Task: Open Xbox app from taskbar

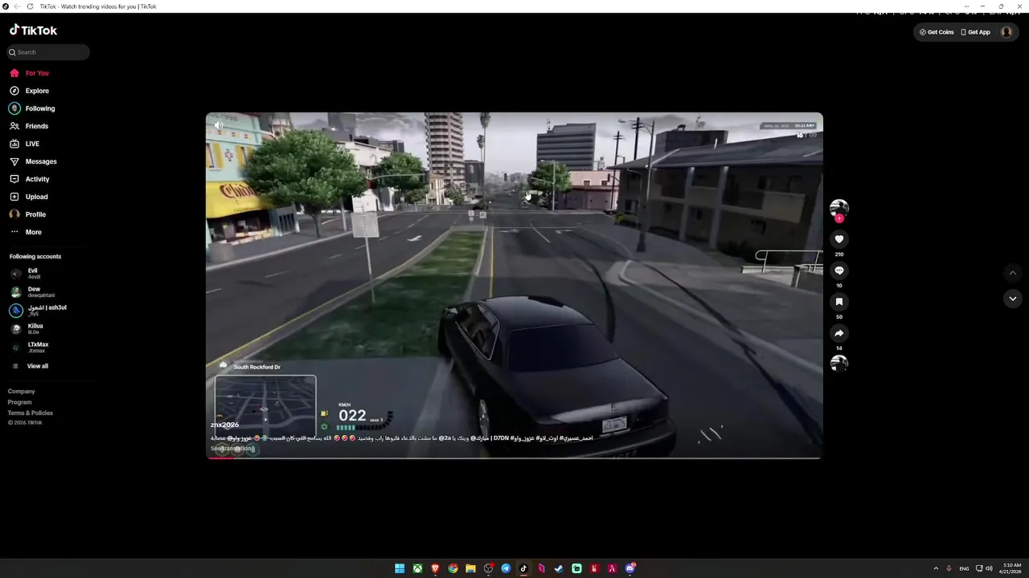Action: click(417, 568)
